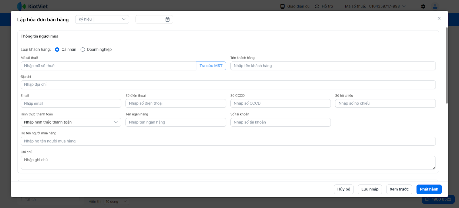Open the Ký hiệu dropdown
Screen dimensions: 459x208
tap(102, 20)
